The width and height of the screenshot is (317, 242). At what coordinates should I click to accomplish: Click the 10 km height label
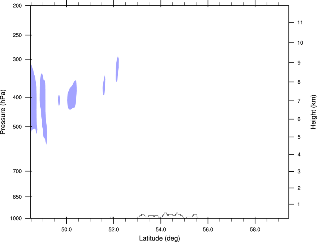[x=300, y=43]
